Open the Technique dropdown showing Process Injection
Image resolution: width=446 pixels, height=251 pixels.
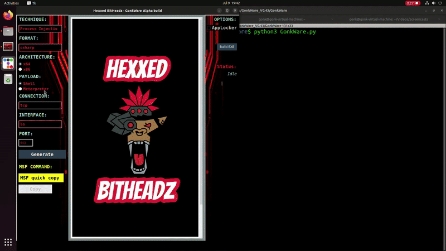click(x=40, y=28)
